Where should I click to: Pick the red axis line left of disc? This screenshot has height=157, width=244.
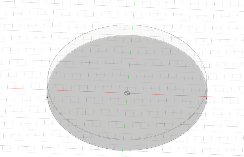point(23,89)
